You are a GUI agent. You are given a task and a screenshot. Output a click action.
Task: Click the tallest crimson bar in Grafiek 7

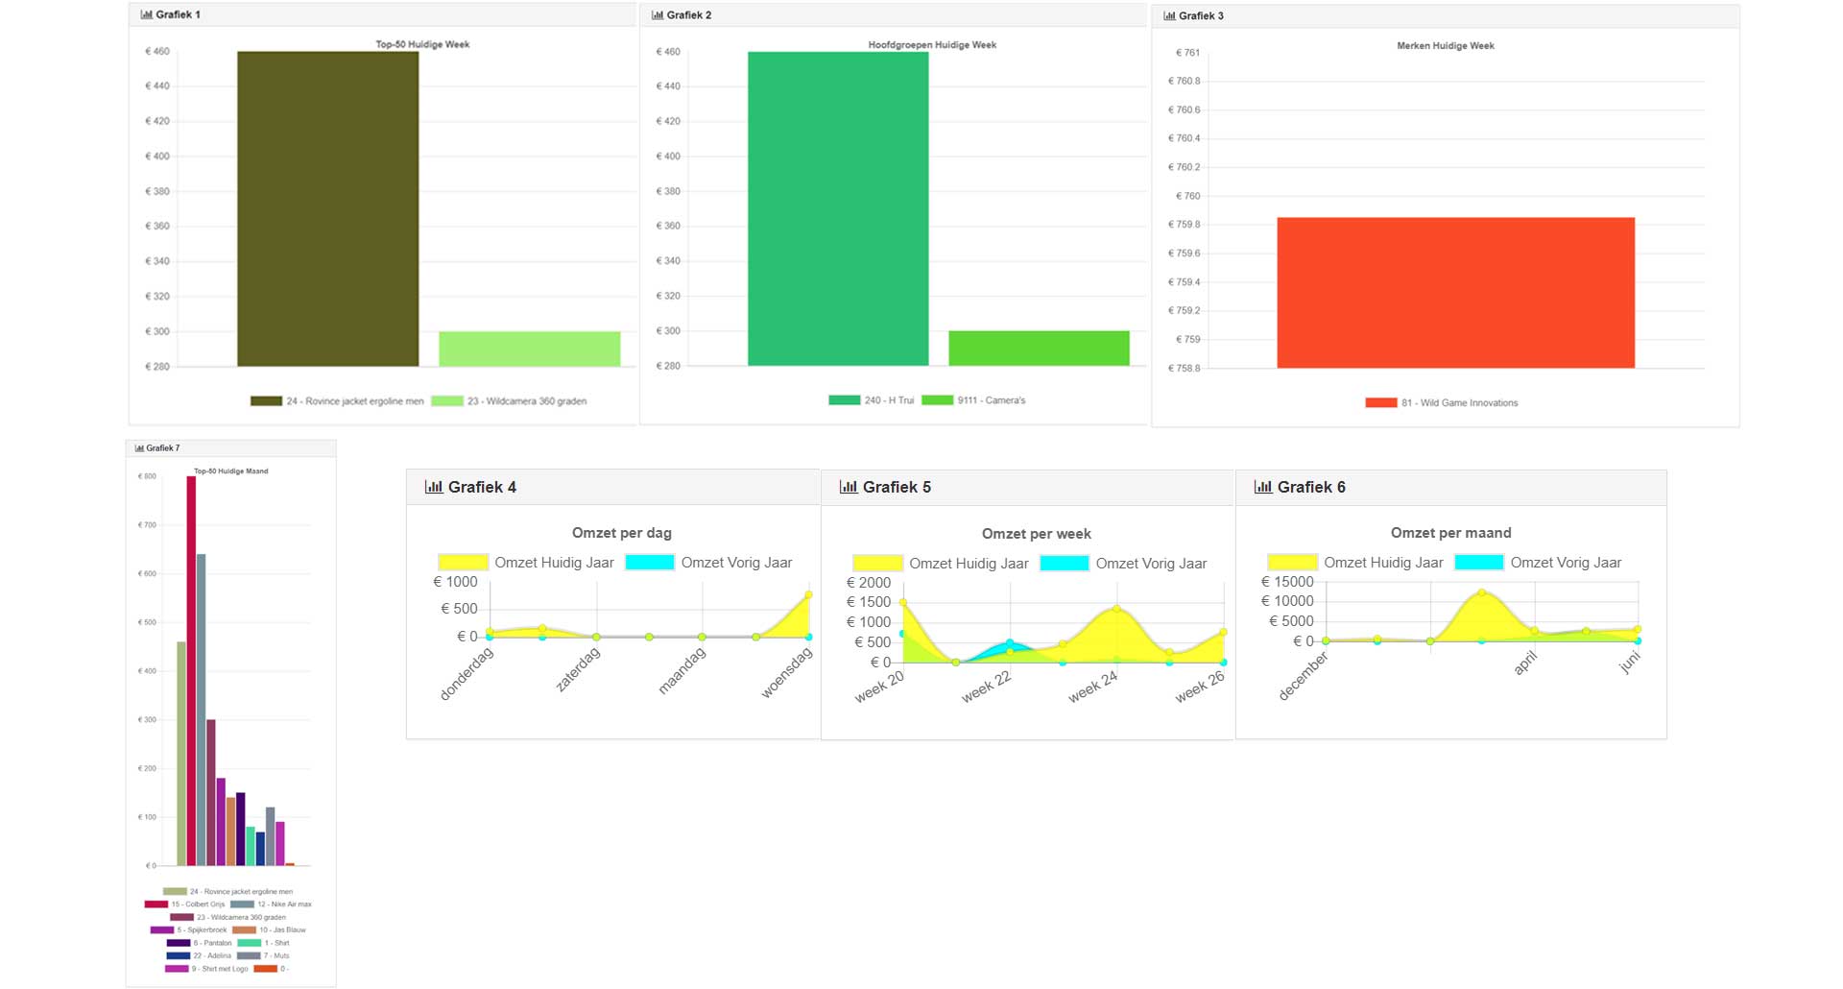pos(191,671)
